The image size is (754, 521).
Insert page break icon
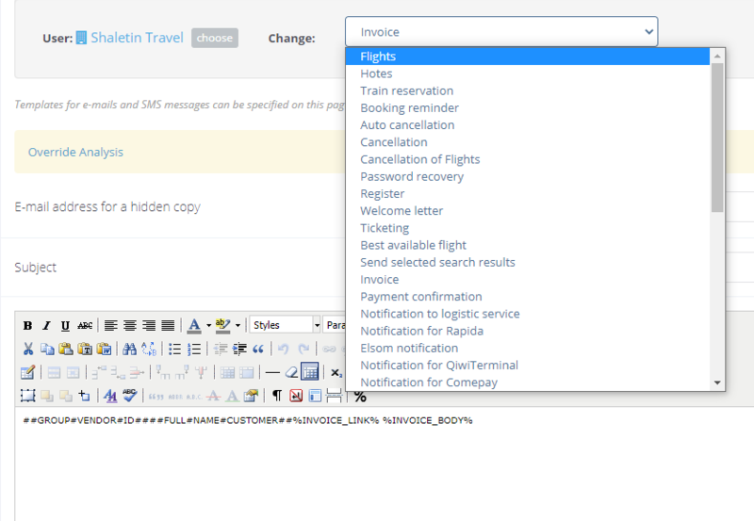coord(334,396)
